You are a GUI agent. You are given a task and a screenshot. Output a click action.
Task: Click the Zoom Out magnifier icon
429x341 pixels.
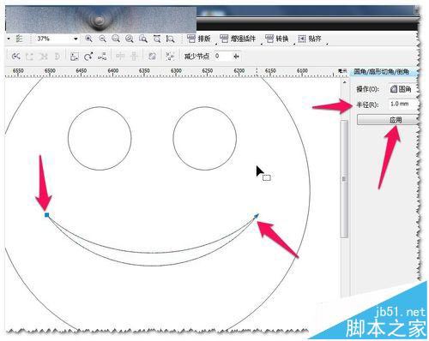pos(102,39)
